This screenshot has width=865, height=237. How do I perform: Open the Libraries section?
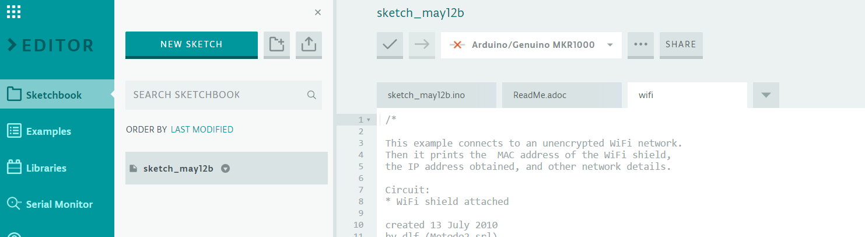pyautogui.click(x=46, y=168)
